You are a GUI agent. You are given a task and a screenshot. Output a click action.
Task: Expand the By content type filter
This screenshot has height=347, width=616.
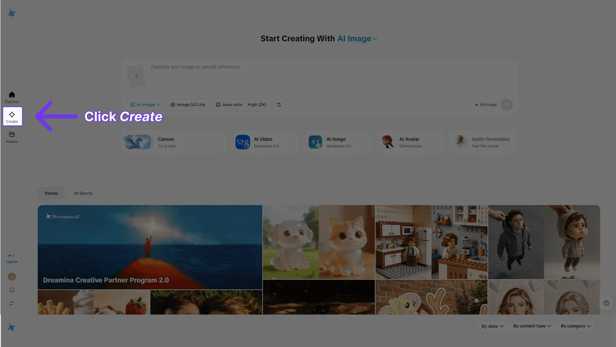pyautogui.click(x=532, y=326)
